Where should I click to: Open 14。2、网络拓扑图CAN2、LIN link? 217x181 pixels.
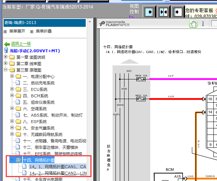pyautogui.click(x=58, y=173)
